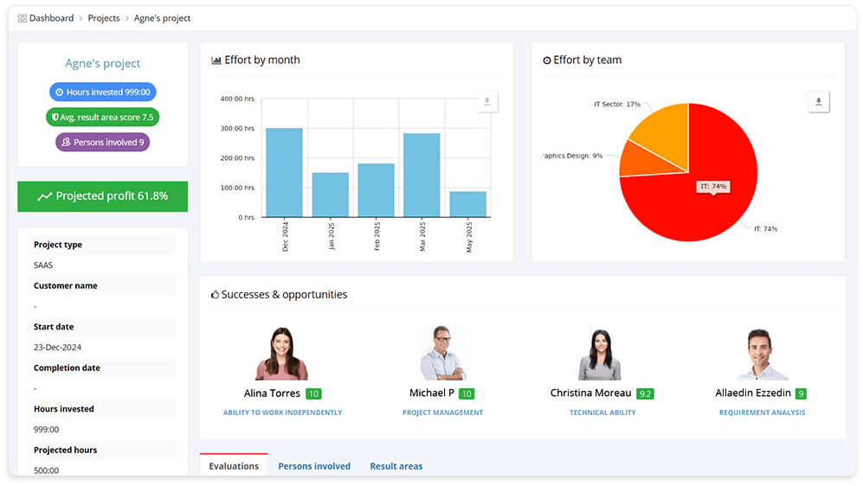Open the Result areas tab
Screen dimensions: 863x486
point(396,466)
